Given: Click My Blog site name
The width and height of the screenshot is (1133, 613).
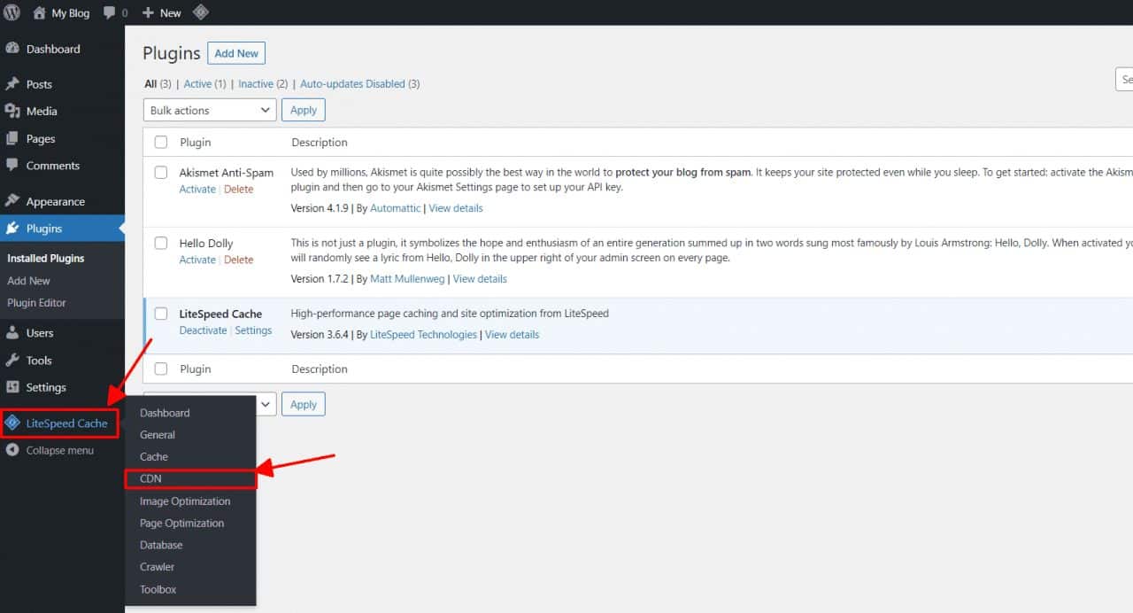Looking at the screenshot, I should click(x=71, y=13).
